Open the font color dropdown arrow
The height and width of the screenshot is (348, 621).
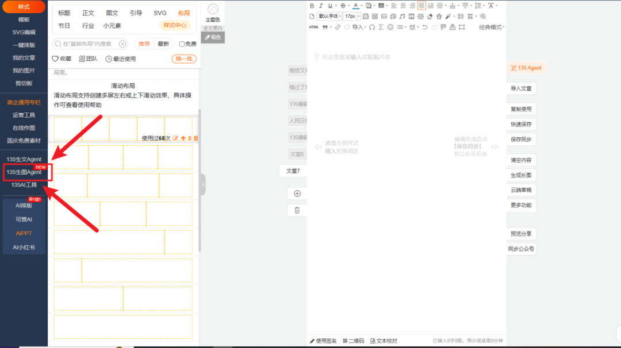pos(362,6)
